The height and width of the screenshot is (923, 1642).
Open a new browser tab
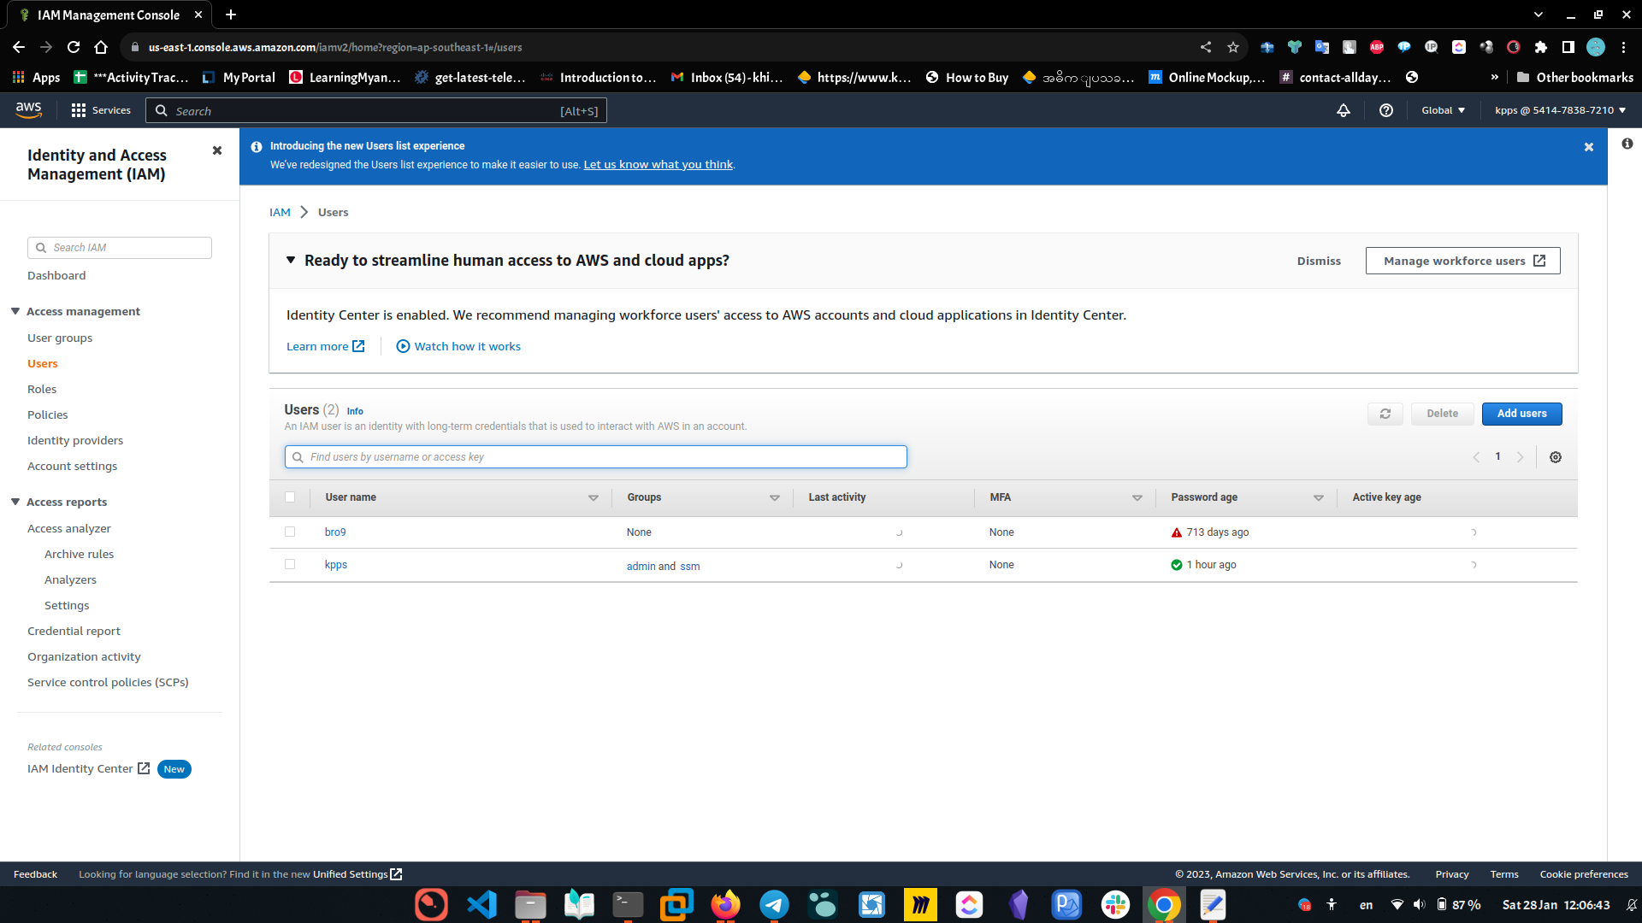231,15
